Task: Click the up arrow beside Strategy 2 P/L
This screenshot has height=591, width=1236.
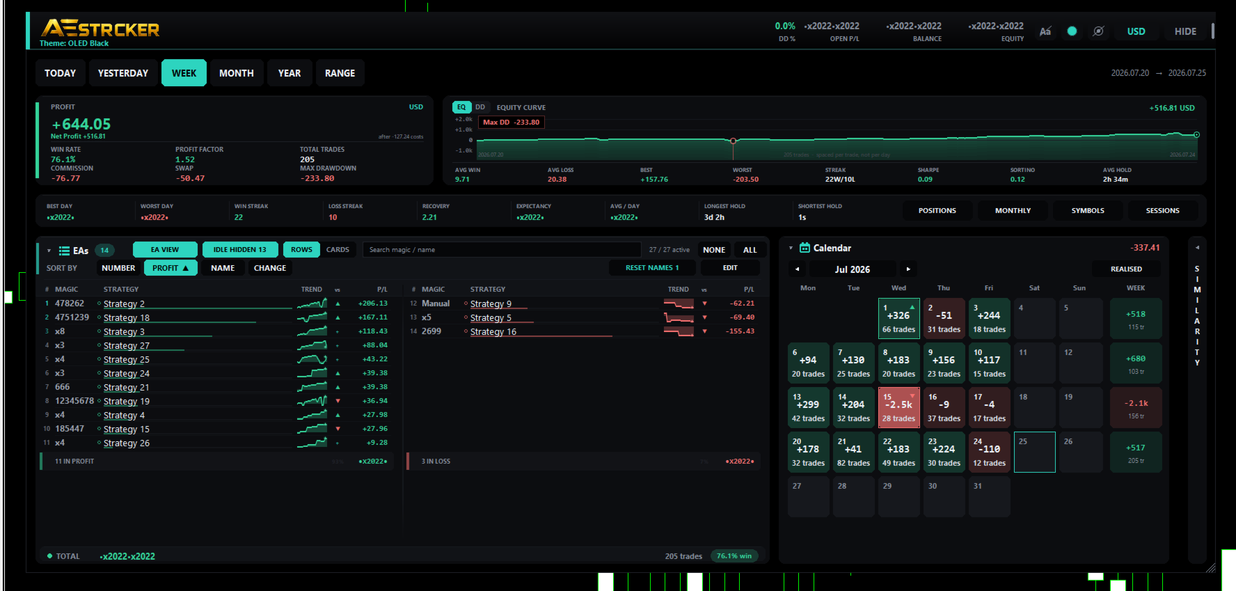Action: [338, 304]
